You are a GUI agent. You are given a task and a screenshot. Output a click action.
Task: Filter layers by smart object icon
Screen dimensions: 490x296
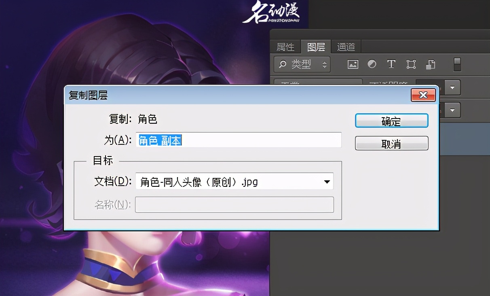(431, 64)
